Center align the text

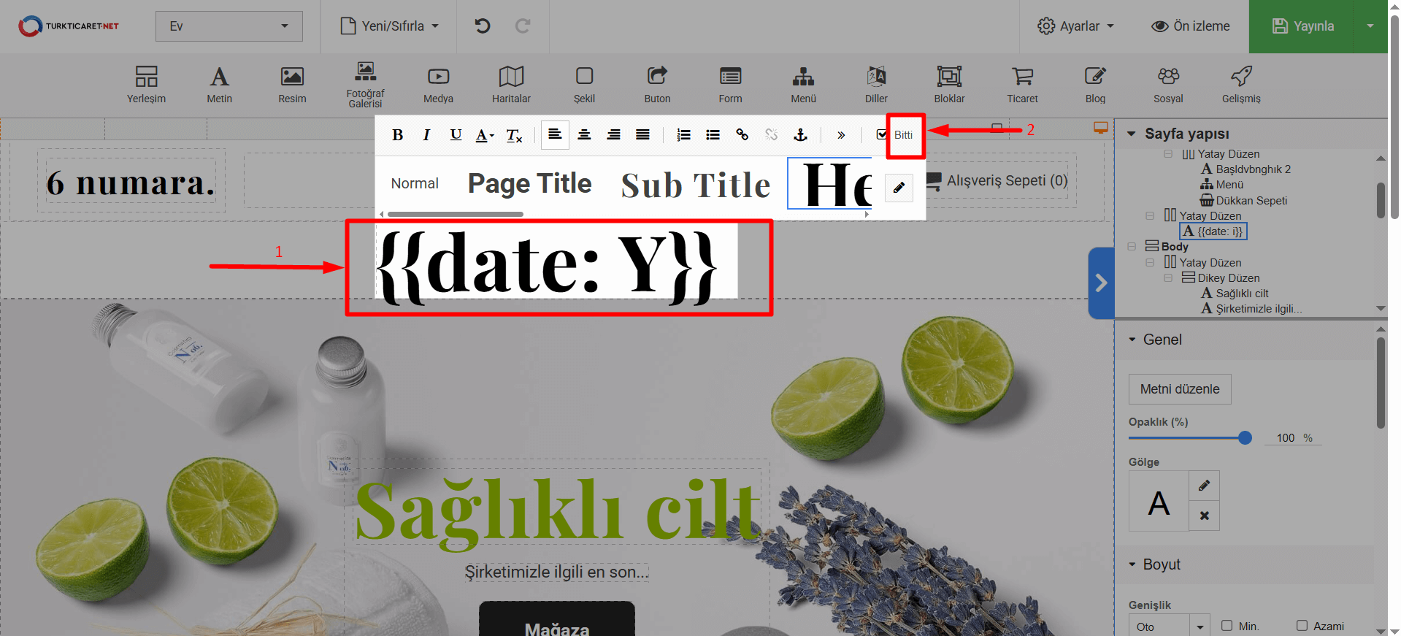584,135
